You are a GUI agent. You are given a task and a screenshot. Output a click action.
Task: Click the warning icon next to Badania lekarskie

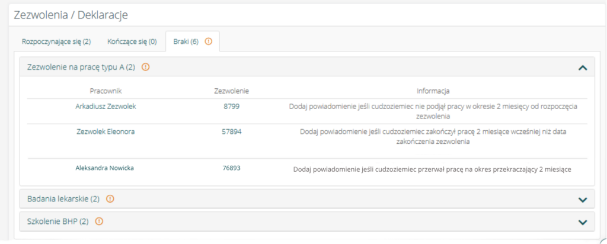click(x=110, y=199)
